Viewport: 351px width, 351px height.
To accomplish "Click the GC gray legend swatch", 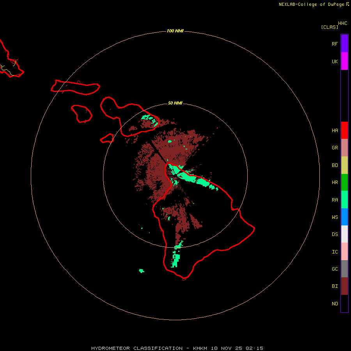I will pos(344,269).
